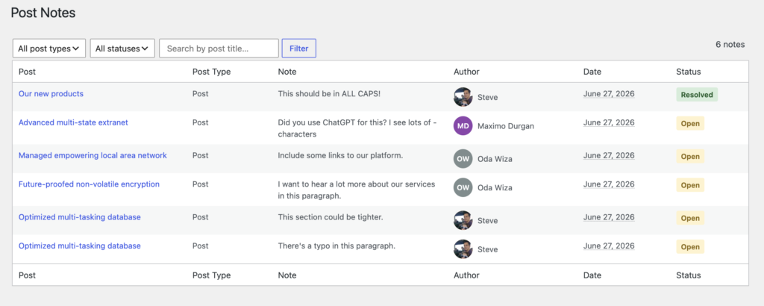764x306 pixels.
Task: Click Open badge in Advanced multi-state extranet row
Action: (690, 123)
